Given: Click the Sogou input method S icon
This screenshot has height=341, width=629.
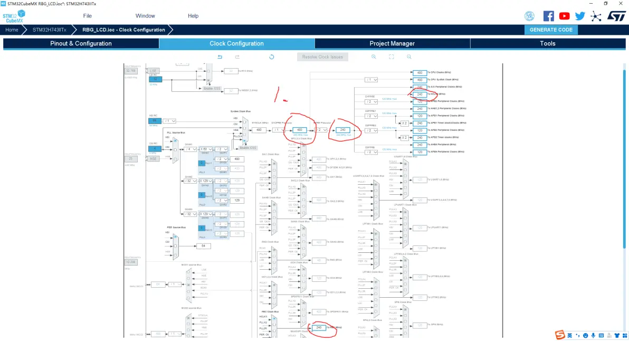Looking at the screenshot, I should pos(560,335).
